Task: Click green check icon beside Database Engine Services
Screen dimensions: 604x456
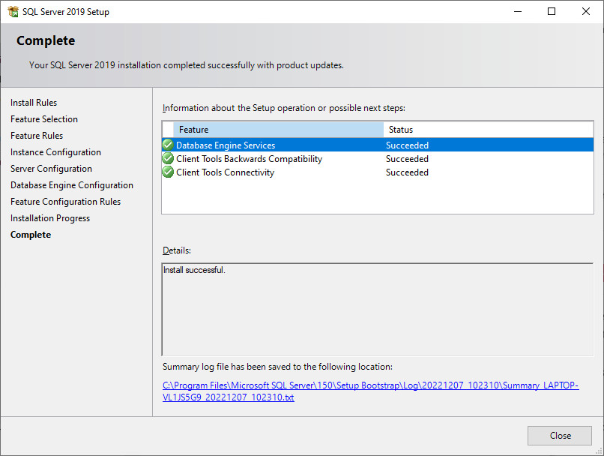Action: [x=168, y=145]
